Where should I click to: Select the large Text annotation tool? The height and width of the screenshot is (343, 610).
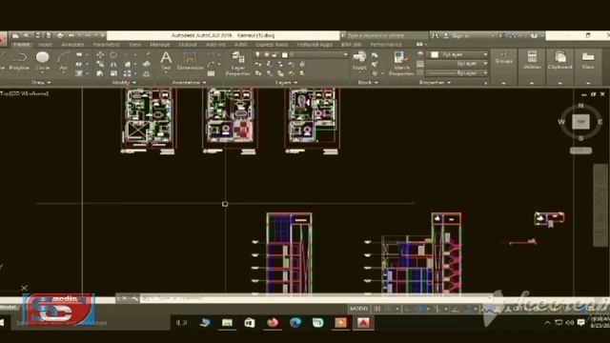click(x=166, y=61)
